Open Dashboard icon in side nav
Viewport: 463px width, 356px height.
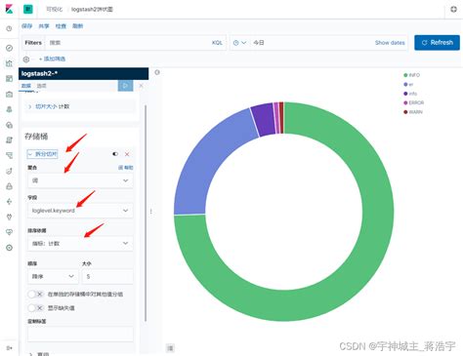point(9,78)
